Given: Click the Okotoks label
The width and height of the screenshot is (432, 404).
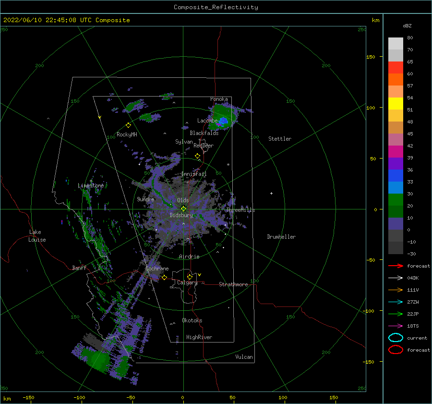Looking at the screenshot, I should click(192, 320).
